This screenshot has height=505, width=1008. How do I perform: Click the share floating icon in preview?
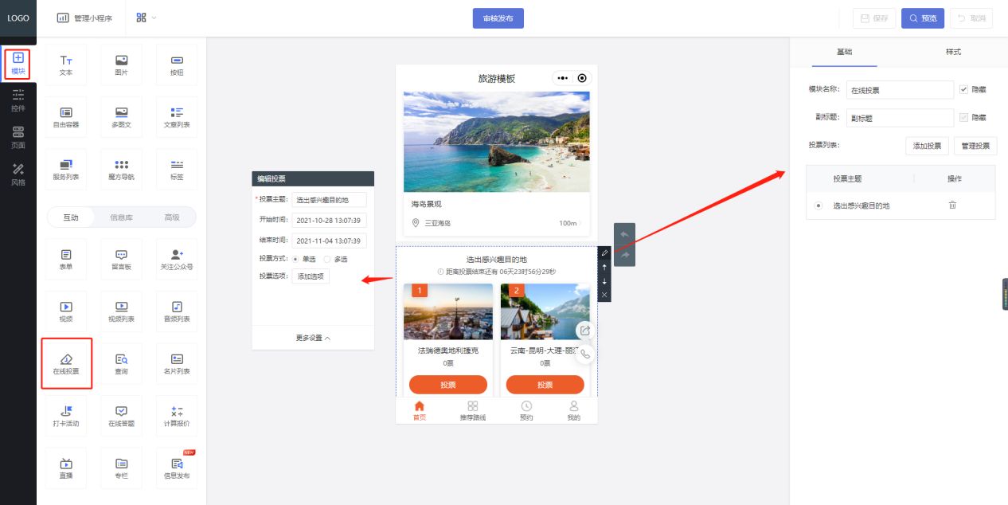pos(585,331)
